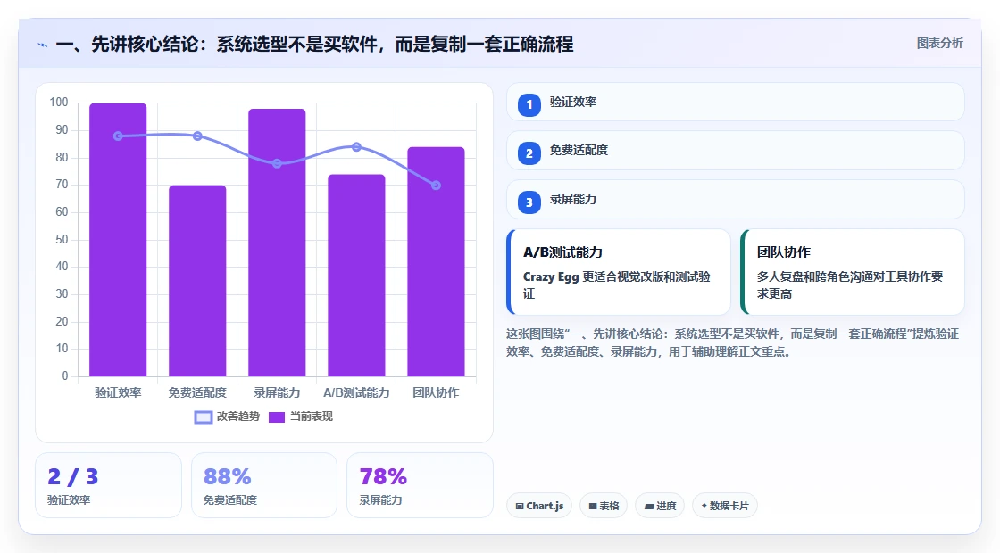The height and width of the screenshot is (553, 1000).
Task: Click the 团队协作 bar in the chart
Action: 437,262
